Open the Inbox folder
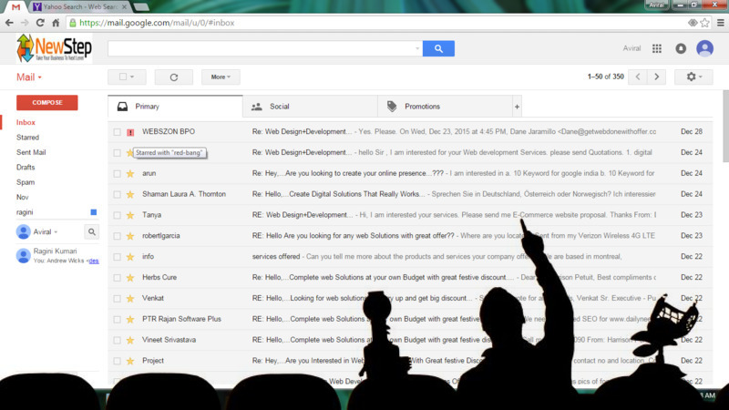Image resolution: width=729 pixels, height=410 pixels. tap(26, 123)
